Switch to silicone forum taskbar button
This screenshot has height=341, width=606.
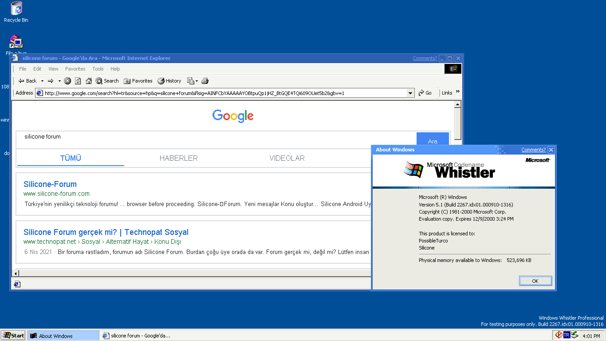(x=136, y=336)
